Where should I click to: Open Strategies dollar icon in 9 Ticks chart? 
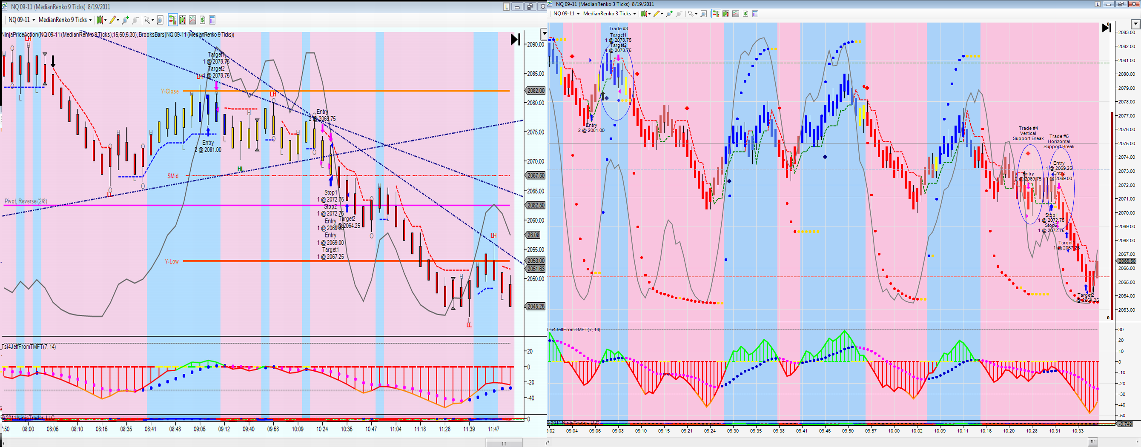[202, 20]
